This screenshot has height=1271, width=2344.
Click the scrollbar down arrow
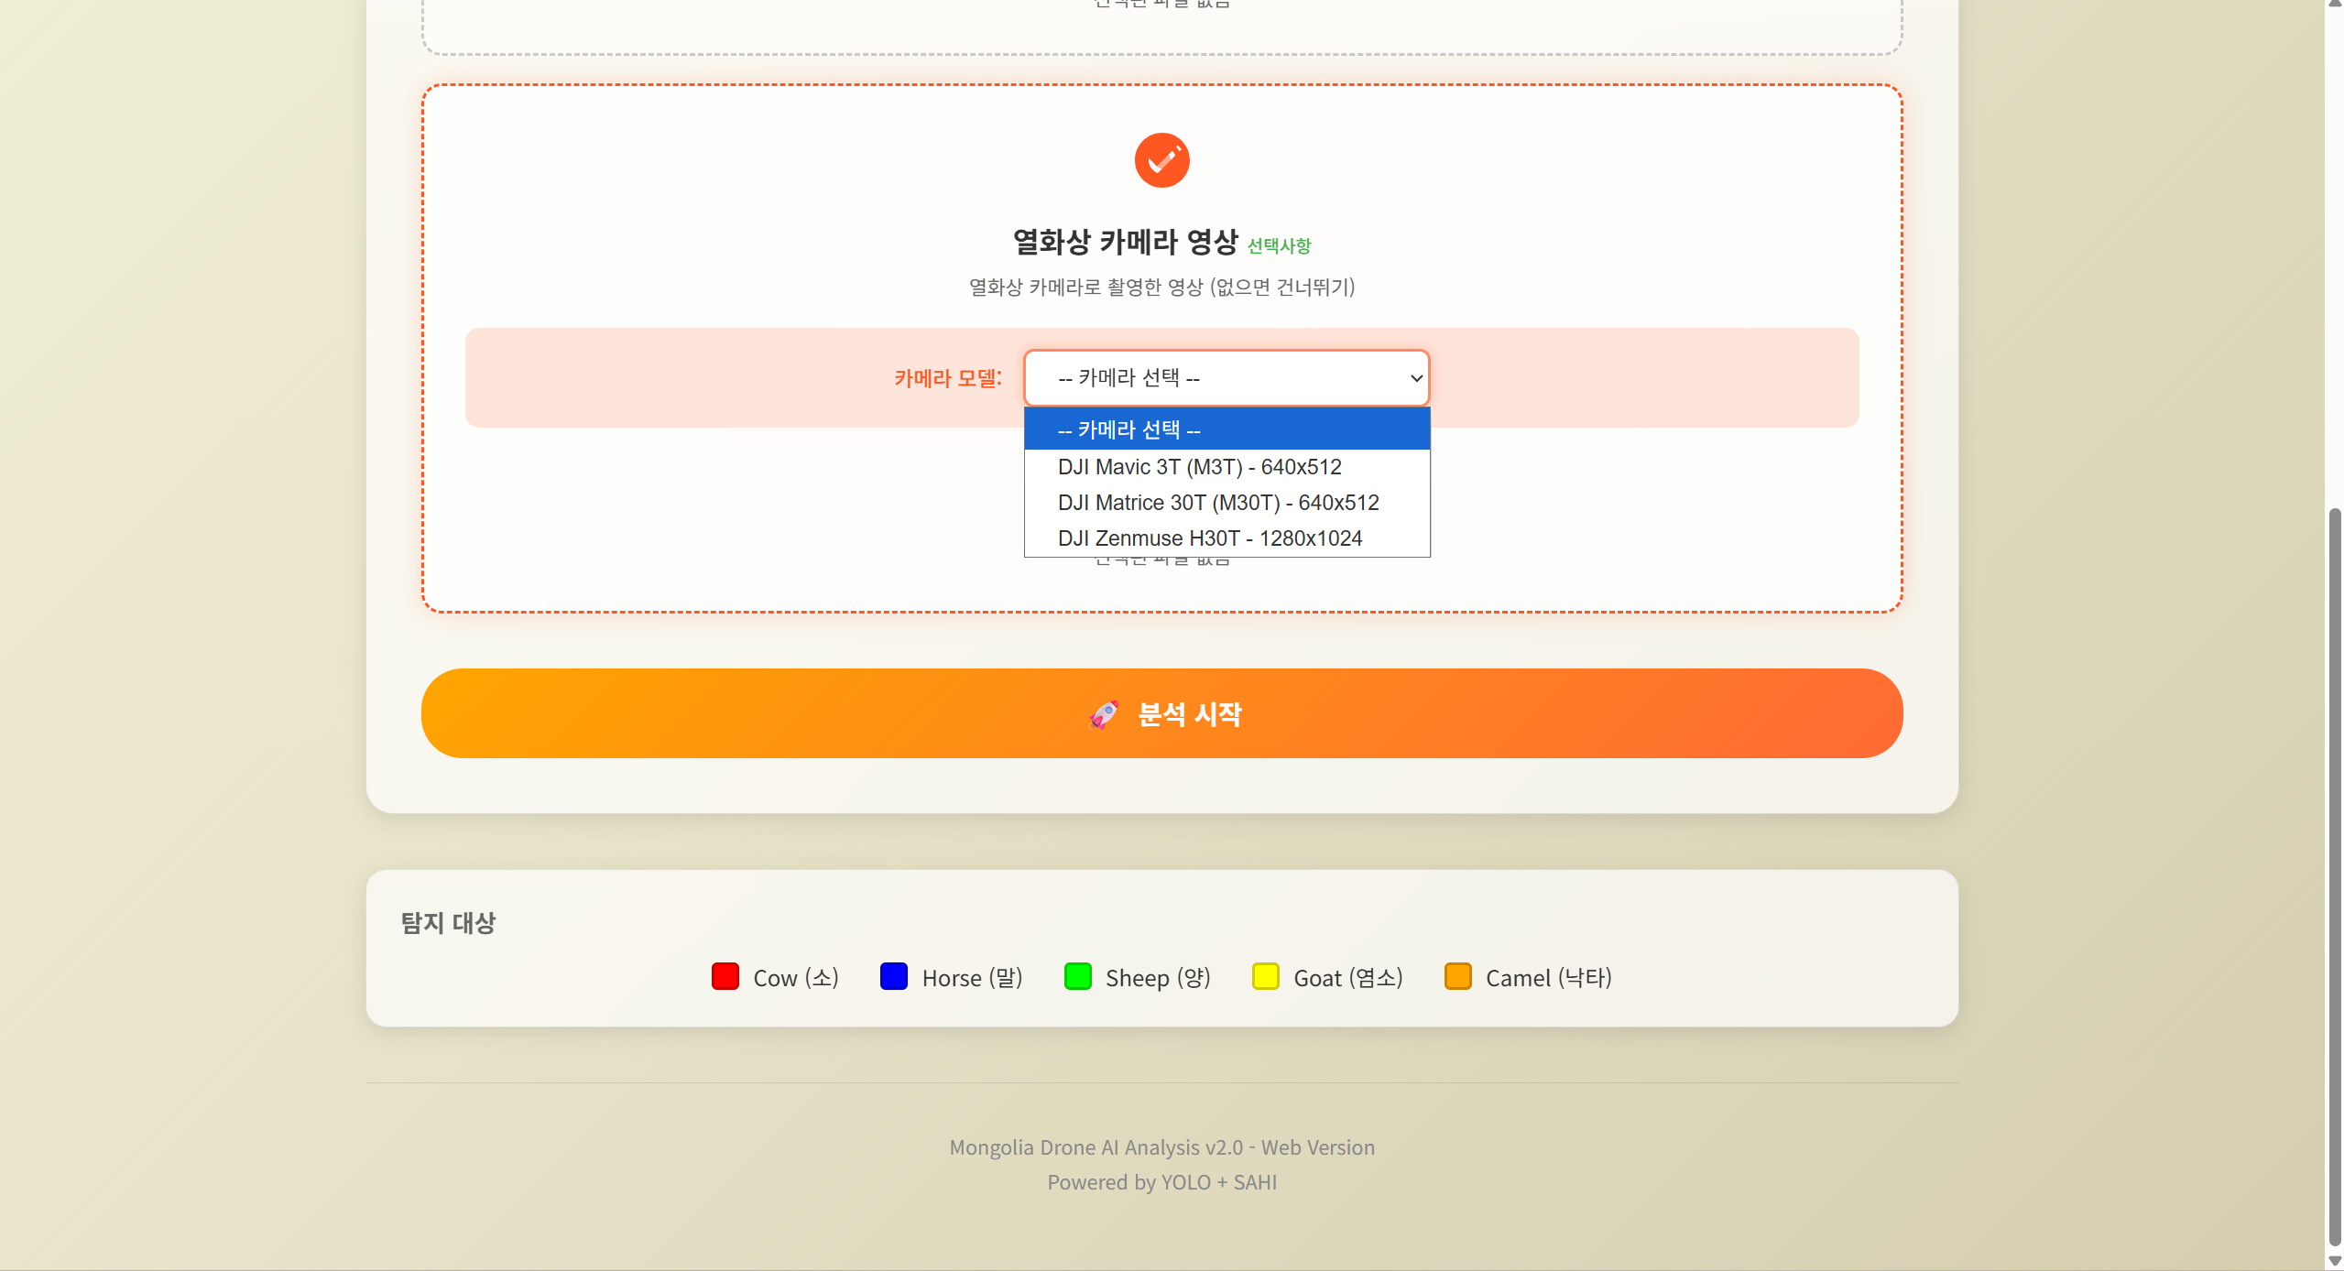tap(2336, 1257)
